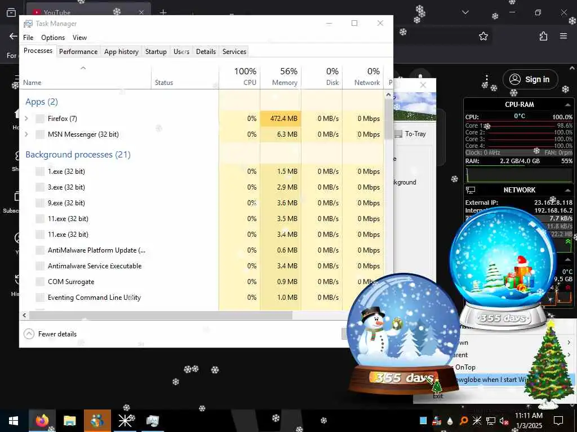Click the water drop tray icon
577x432 pixels.
(450, 421)
